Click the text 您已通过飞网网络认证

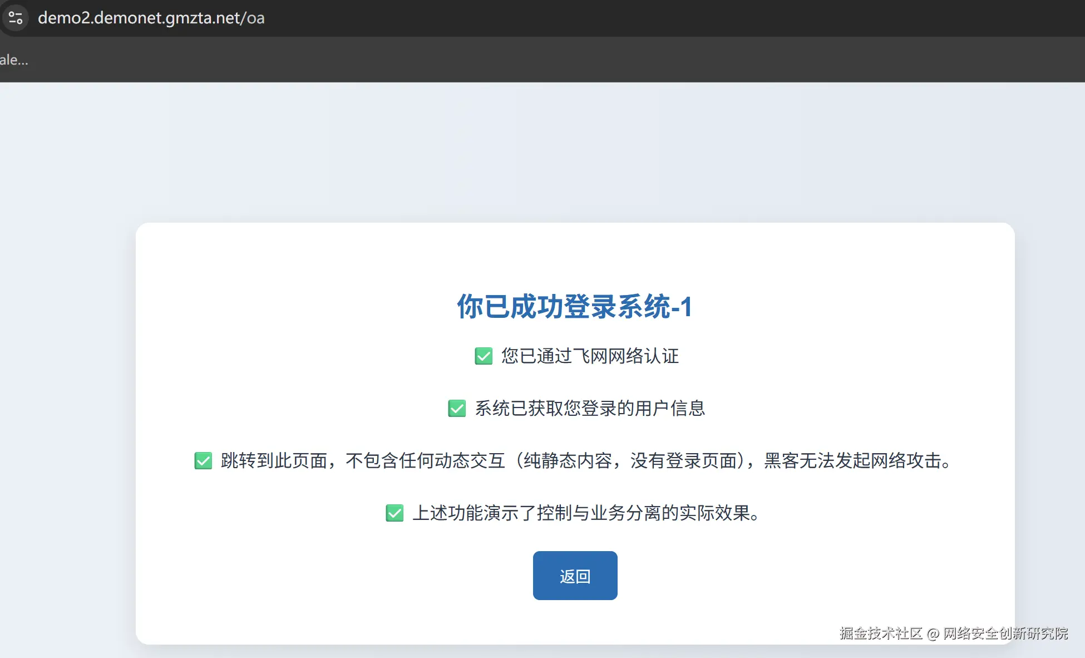[590, 356]
